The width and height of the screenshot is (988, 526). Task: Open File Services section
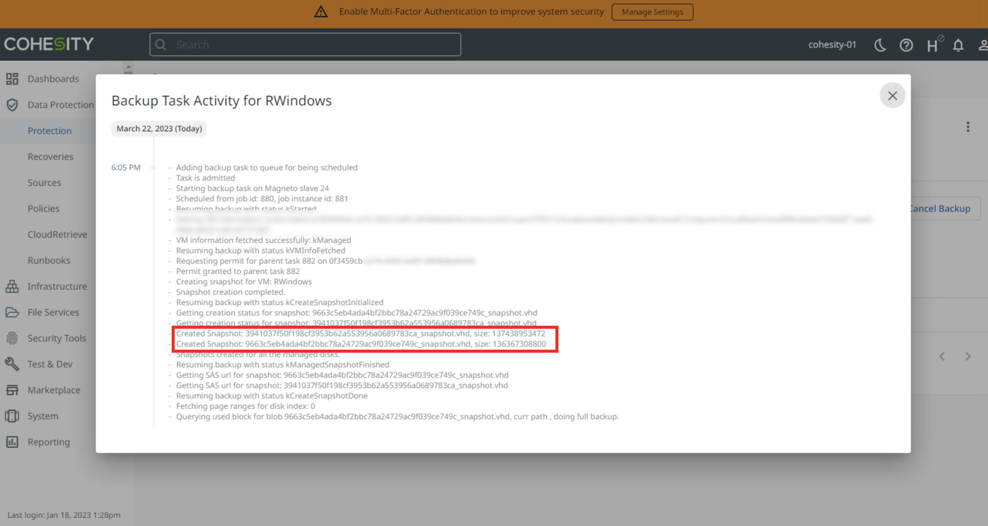pyautogui.click(x=54, y=312)
